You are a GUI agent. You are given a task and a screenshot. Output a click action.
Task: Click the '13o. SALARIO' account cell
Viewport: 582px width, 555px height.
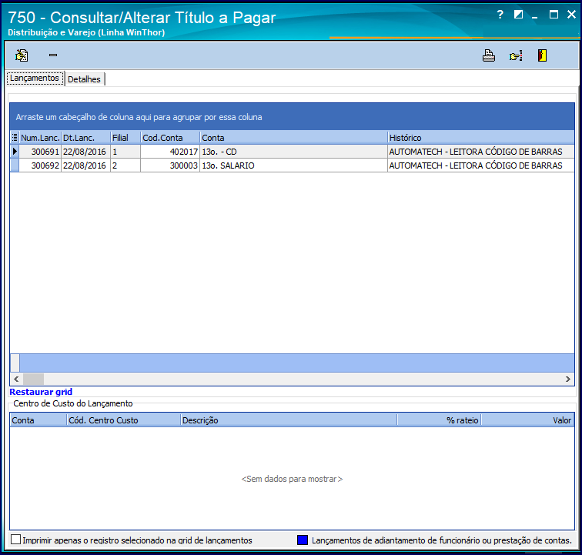click(293, 165)
